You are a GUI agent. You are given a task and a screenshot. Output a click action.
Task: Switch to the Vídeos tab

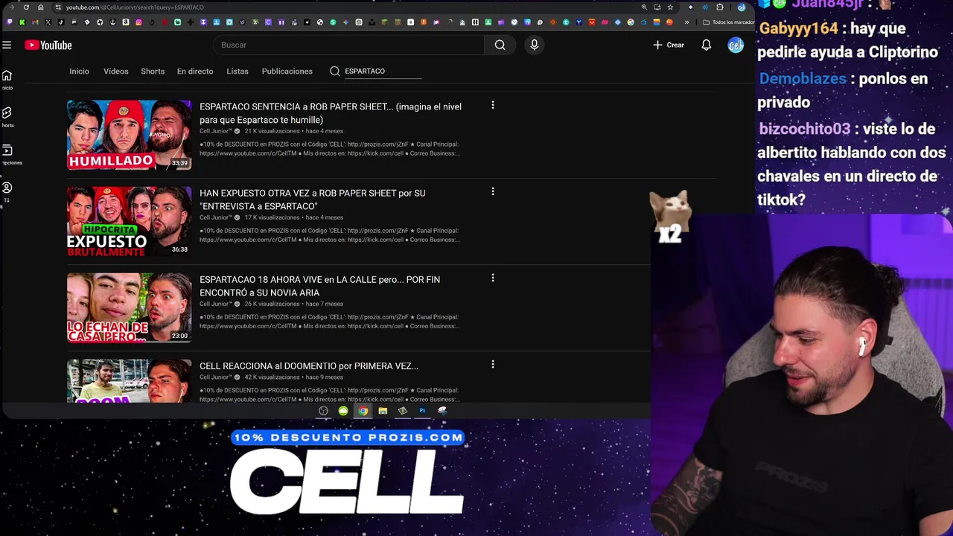pyautogui.click(x=115, y=71)
